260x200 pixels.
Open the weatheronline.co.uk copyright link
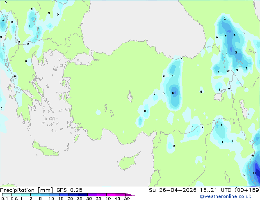click(225, 196)
